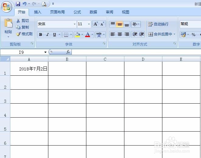Image resolution: width=201 pixels, height=158 pixels.
Task: Open fill color dropdown arrow
Action: coord(82,34)
